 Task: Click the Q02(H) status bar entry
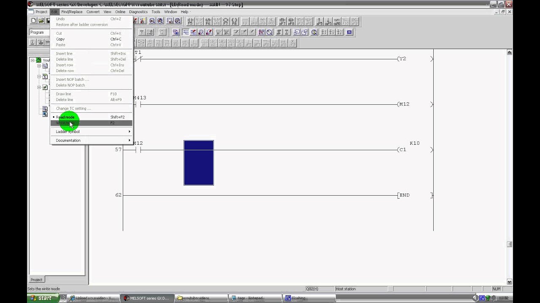[319, 289]
